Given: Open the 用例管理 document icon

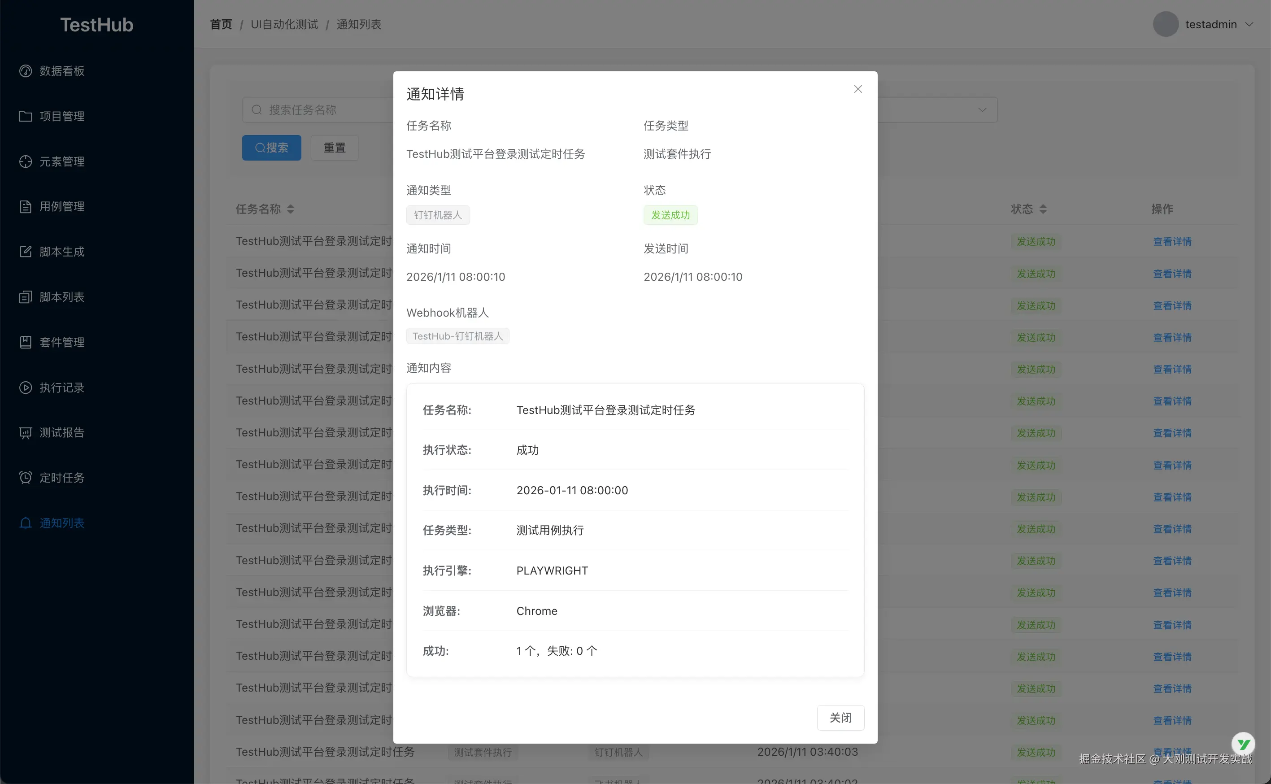Looking at the screenshot, I should [26, 206].
